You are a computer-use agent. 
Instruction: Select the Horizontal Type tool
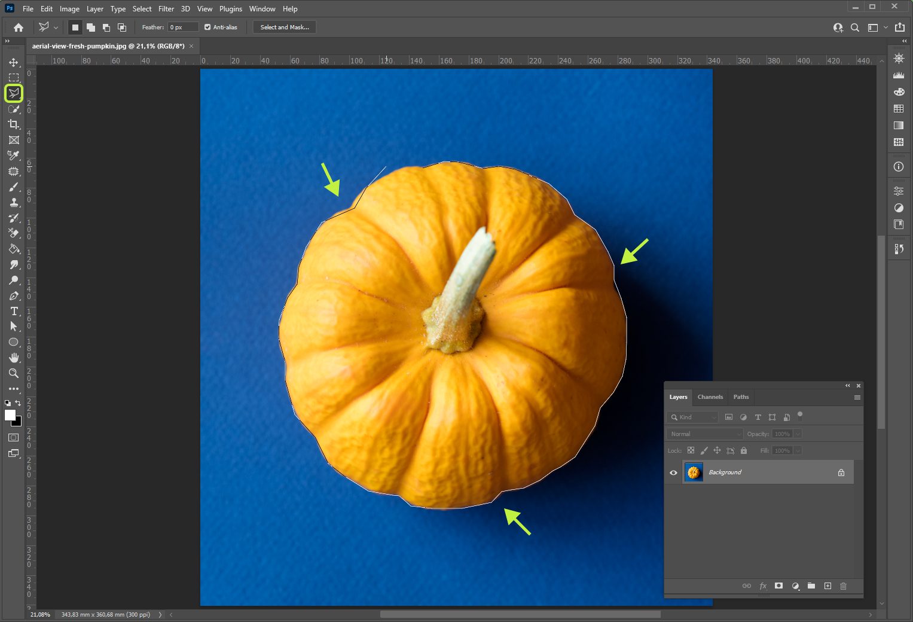click(13, 311)
